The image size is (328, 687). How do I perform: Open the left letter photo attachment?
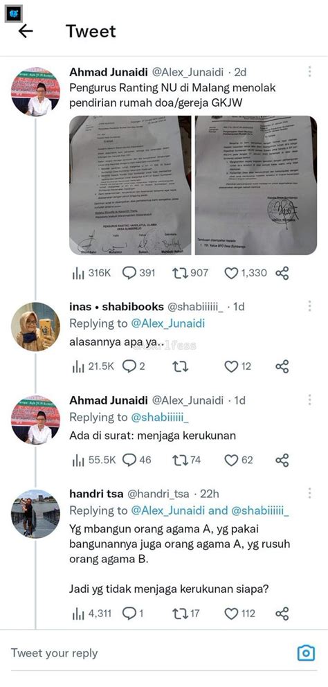[130, 185]
